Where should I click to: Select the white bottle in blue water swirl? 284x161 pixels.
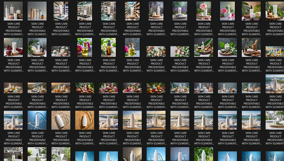(38, 120)
